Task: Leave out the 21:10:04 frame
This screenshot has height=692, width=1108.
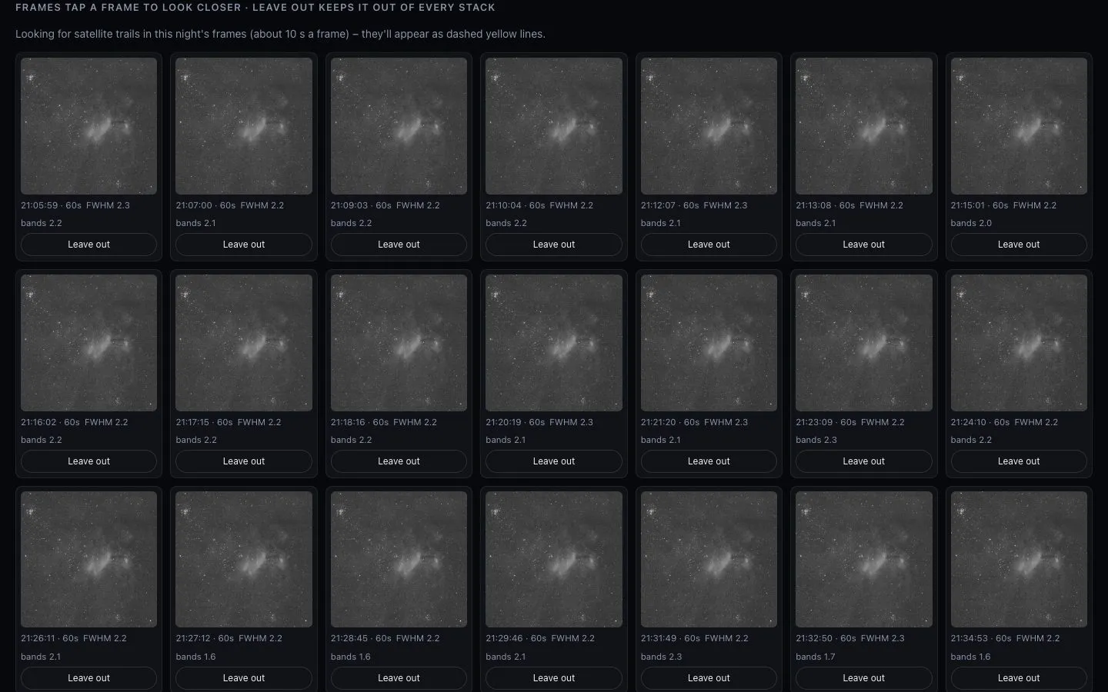Action: (554, 245)
